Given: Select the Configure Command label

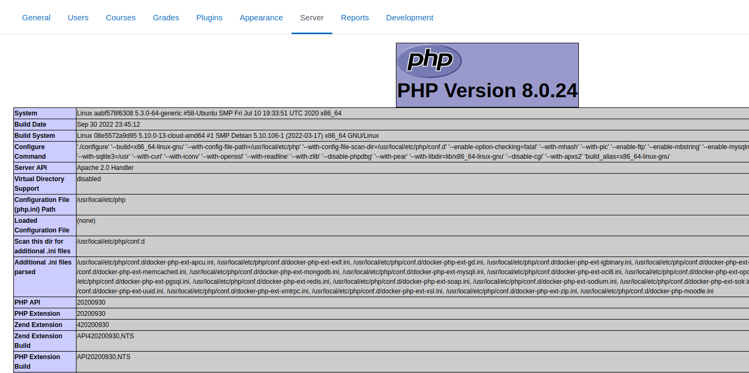Looking at the screenshot, I should (x=45, y=152).
